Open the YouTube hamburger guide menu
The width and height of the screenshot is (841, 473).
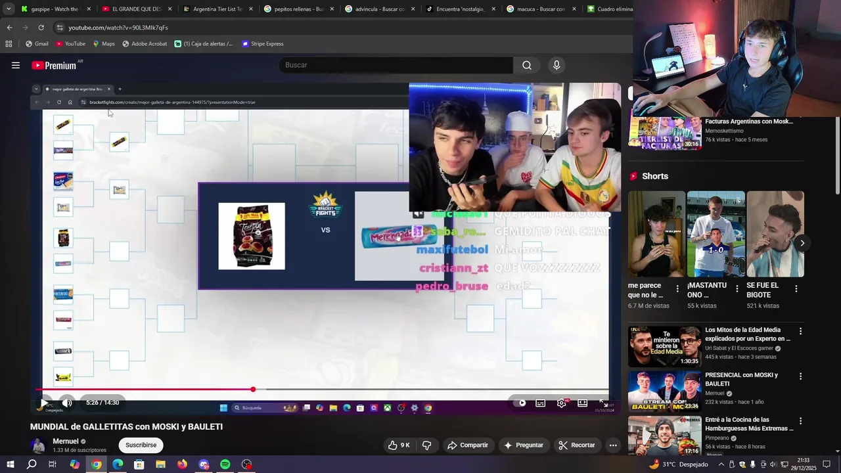tap(16, 65)
